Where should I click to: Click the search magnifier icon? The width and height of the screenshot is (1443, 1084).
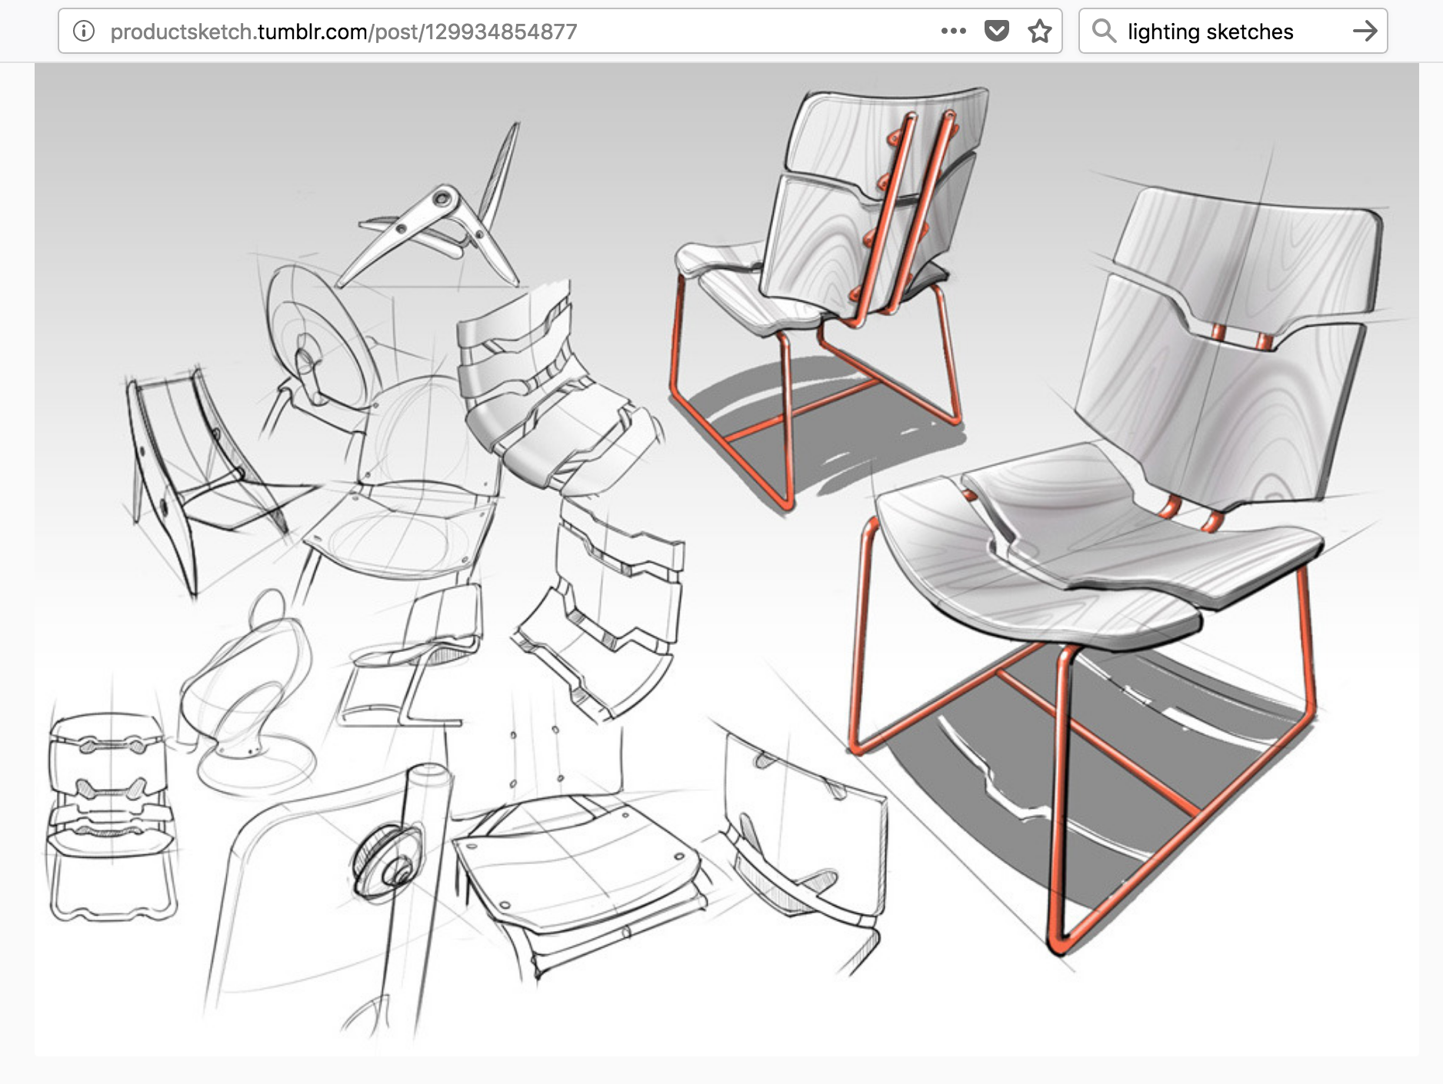pyautogui.click(x=1104, y=32)
